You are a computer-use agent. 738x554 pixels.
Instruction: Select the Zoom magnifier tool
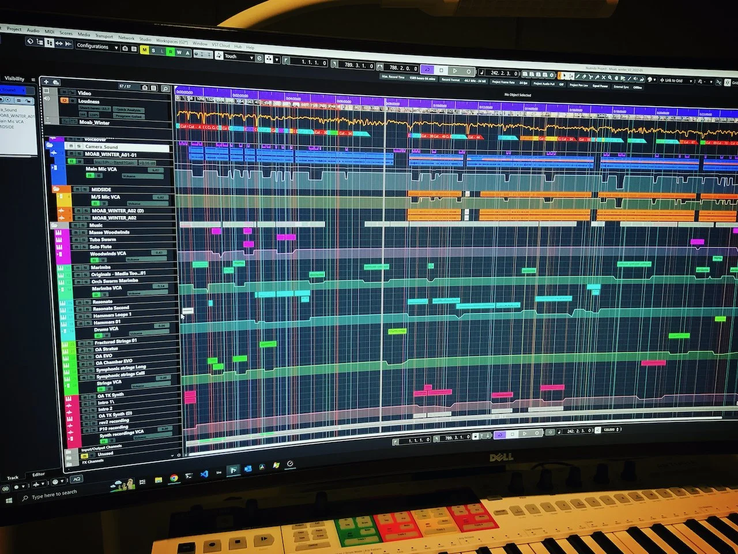pos(609,76)
